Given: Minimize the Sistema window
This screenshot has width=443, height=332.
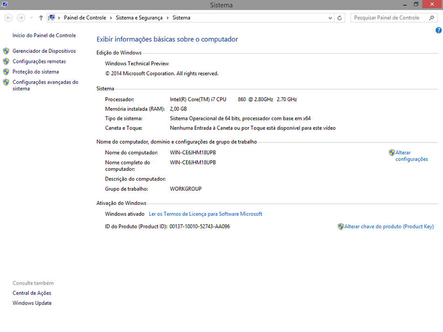Looking at the screenshot, I should click(405, 5).
